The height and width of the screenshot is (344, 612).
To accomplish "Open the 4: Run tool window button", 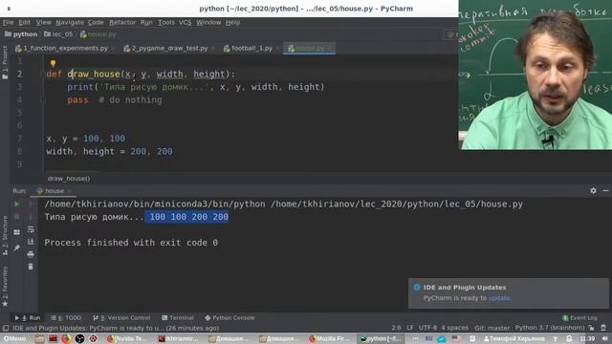I will (x=28, y=318).
